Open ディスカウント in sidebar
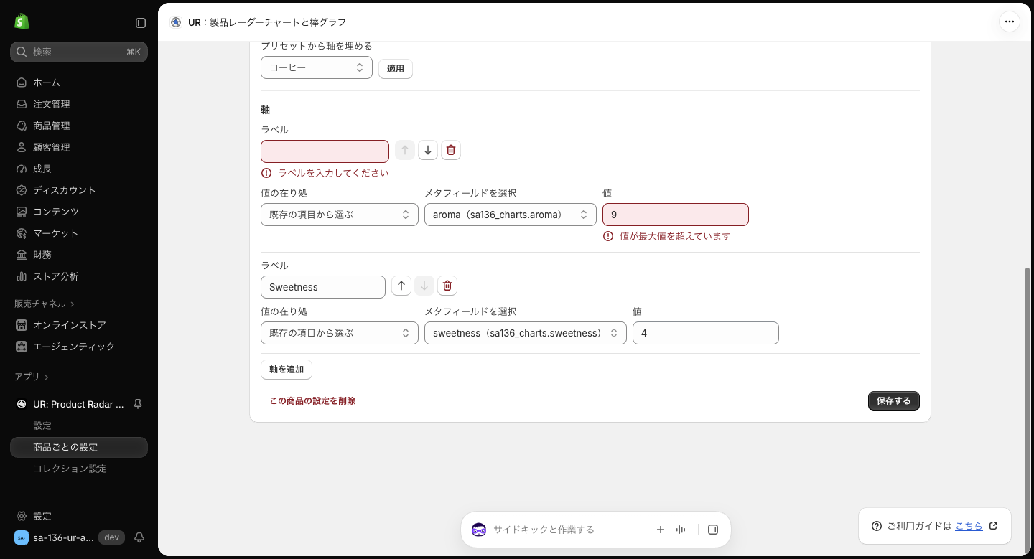1034x559 pixels. (79, 190)
